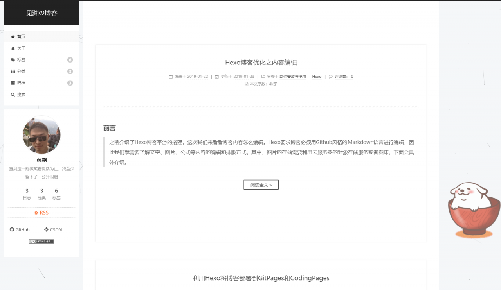Click the 阅读全文 » button
501x290 pixels.
click(261, 185)
